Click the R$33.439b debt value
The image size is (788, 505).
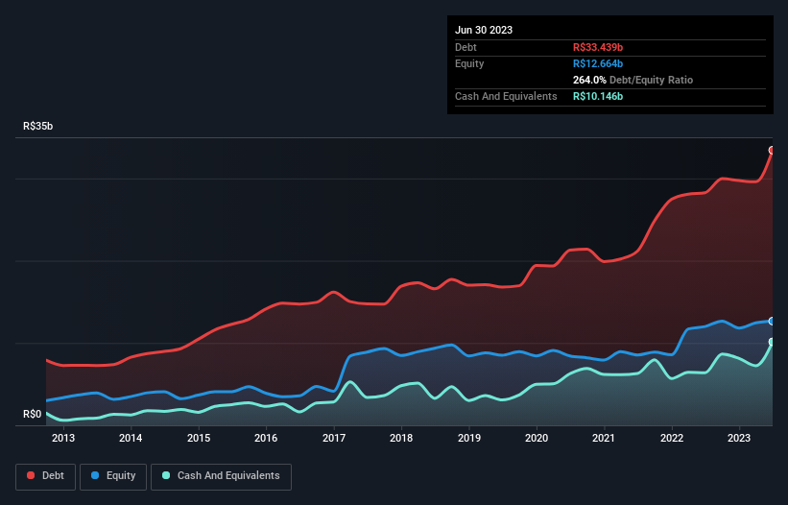(x=598, y=47)
